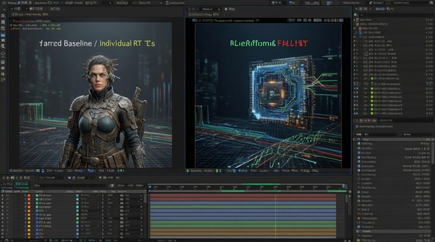Toggle visibility of the first timeline layer

tap(3, 196)
